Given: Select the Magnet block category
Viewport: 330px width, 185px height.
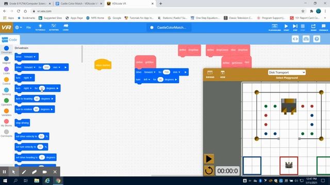Looking at the screenshot, I should pos(6,60).
